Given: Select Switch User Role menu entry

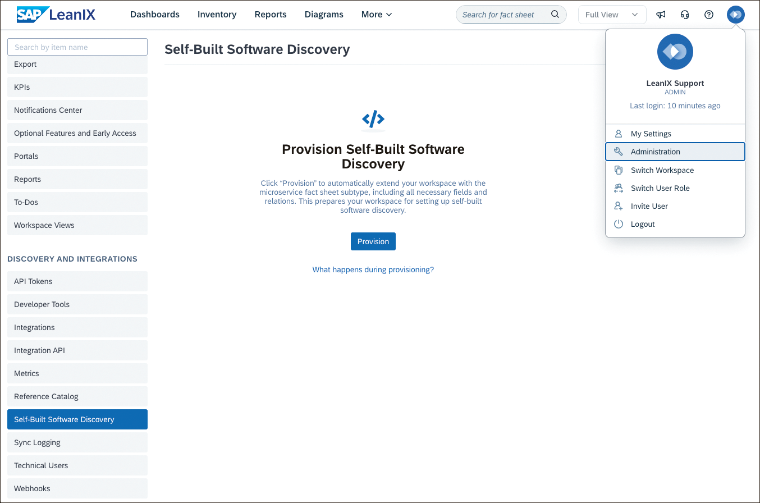Looking at the screenshot, I should tap(675, 188).
